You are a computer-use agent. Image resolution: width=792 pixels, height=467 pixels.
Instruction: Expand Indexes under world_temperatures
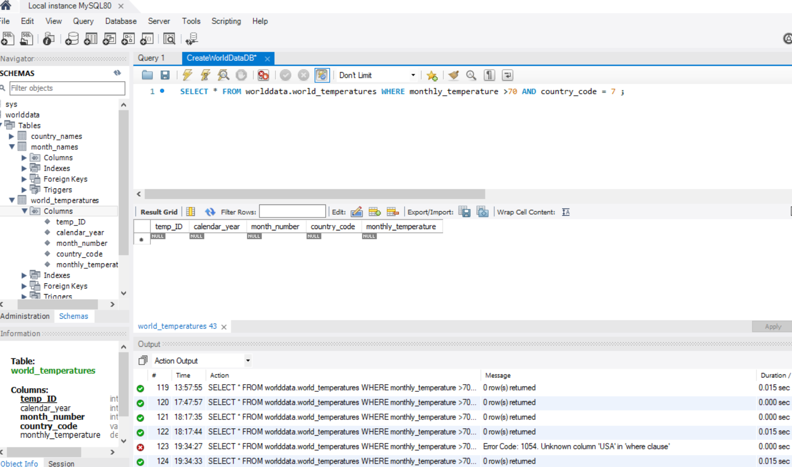coord(24,275)
